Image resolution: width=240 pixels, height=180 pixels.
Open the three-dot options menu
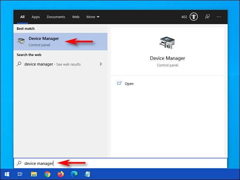pyautogui.click(x=219, y=17)
